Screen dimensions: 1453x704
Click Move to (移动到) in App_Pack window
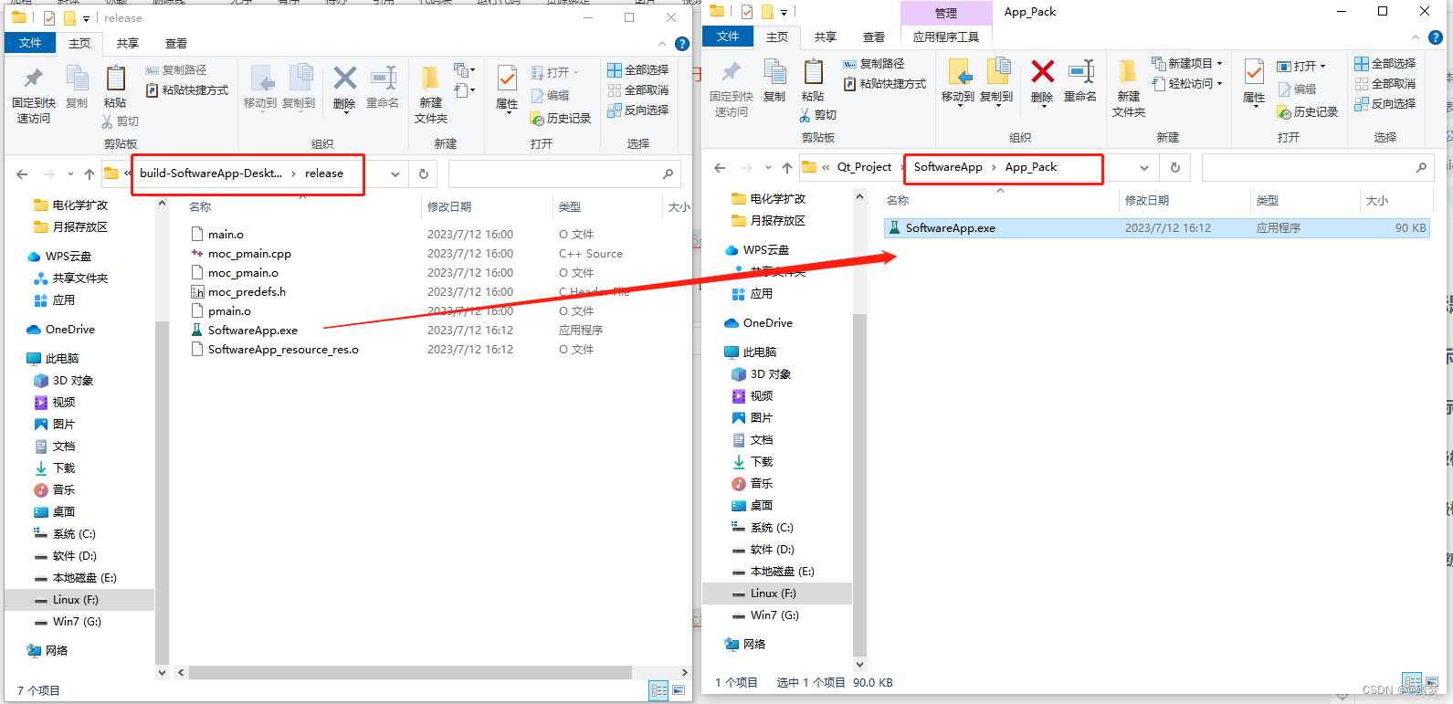(958, 81)
